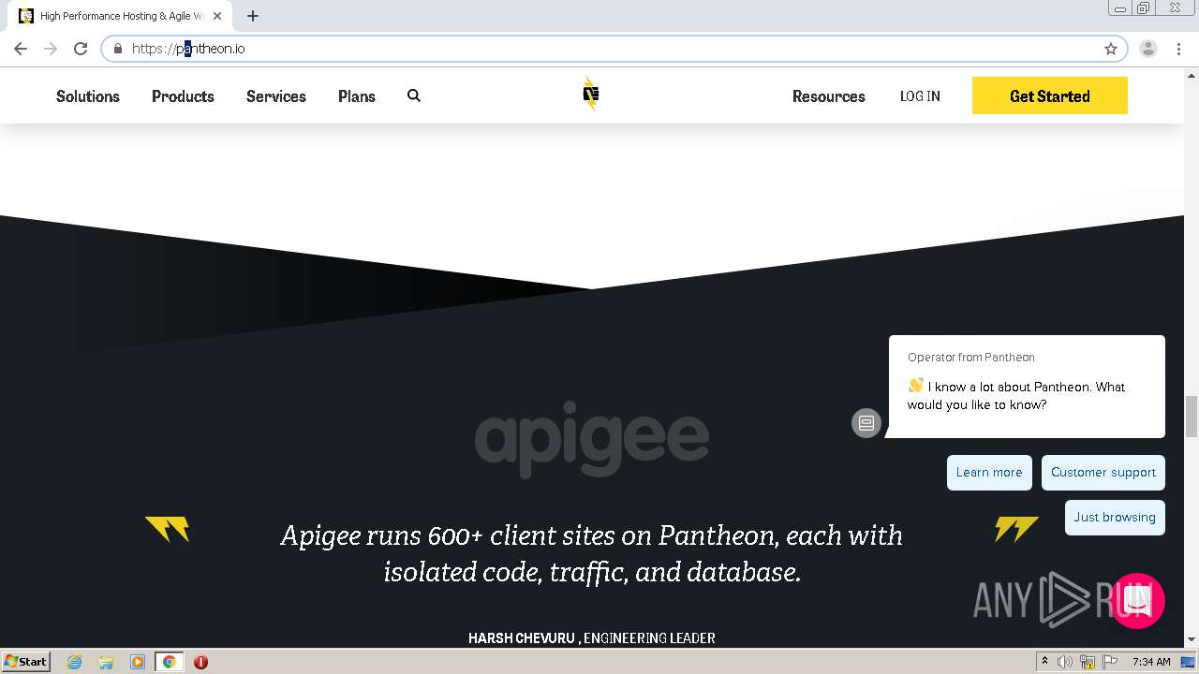The image size is (1199, 674).
Task: Click the scrollbar down arrow
Action: tap(1192, 640)
